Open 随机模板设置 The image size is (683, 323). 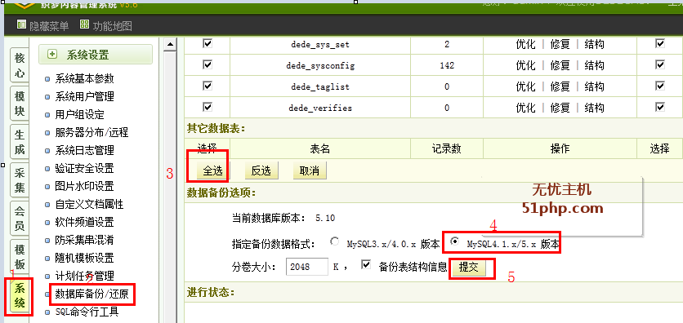[84, 258]
